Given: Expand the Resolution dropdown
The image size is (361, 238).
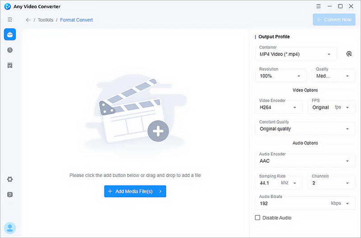Looking at the screenshot, I should coord(281,76).
